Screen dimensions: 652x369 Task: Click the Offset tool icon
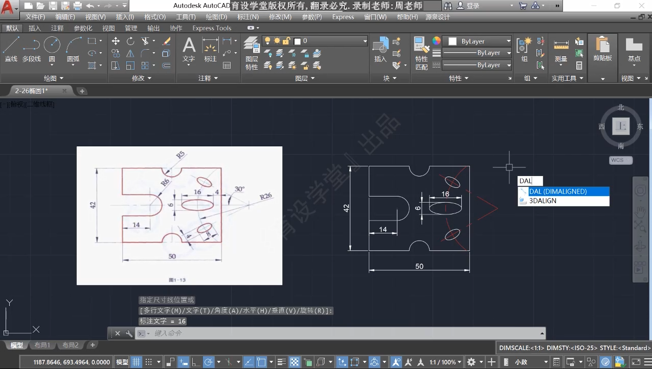[166, 66]
